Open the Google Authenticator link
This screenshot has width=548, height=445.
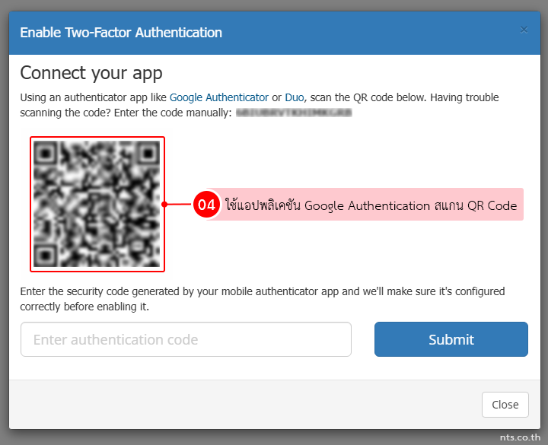pos(218,97)
